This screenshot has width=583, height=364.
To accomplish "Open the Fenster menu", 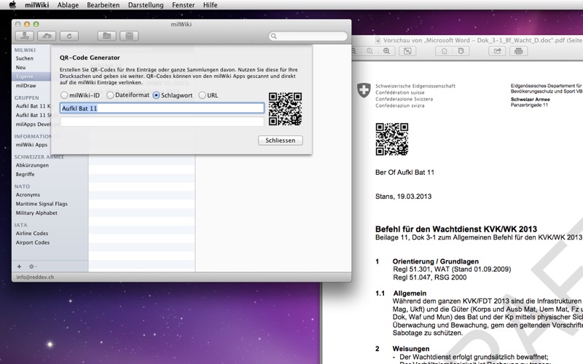I will 184,5.
